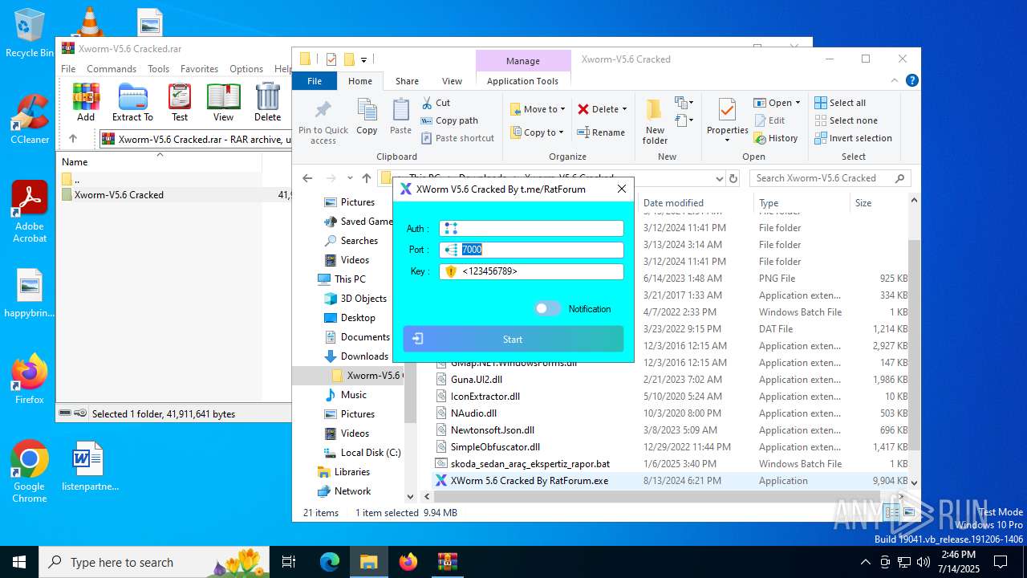Open Google Chrome desktop shortcut
The width and height of the screenshot is (1027, 578).
(29, 471)
